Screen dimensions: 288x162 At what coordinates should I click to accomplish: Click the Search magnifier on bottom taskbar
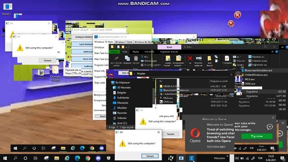coord(15,158)
